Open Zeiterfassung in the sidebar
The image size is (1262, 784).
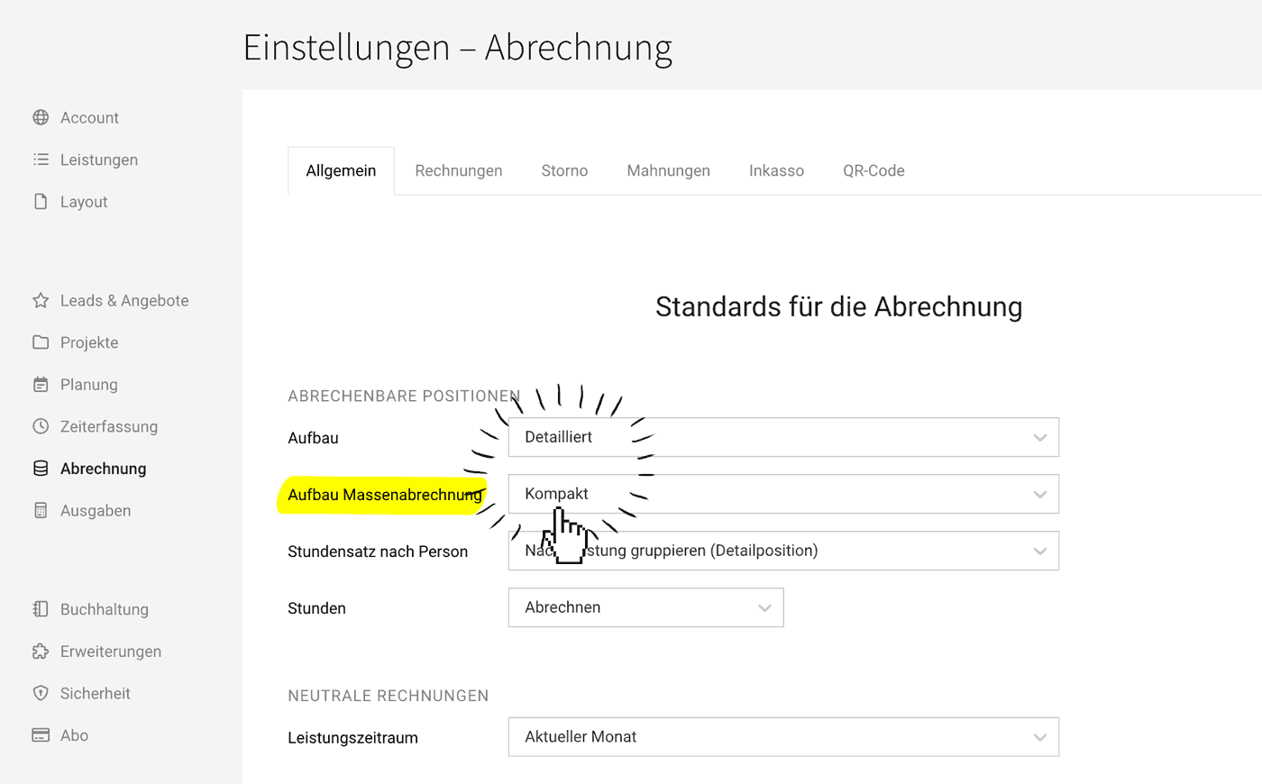pos(109,426)
